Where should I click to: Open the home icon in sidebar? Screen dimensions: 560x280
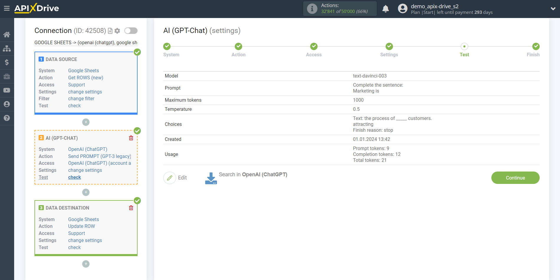pos(7,34)
